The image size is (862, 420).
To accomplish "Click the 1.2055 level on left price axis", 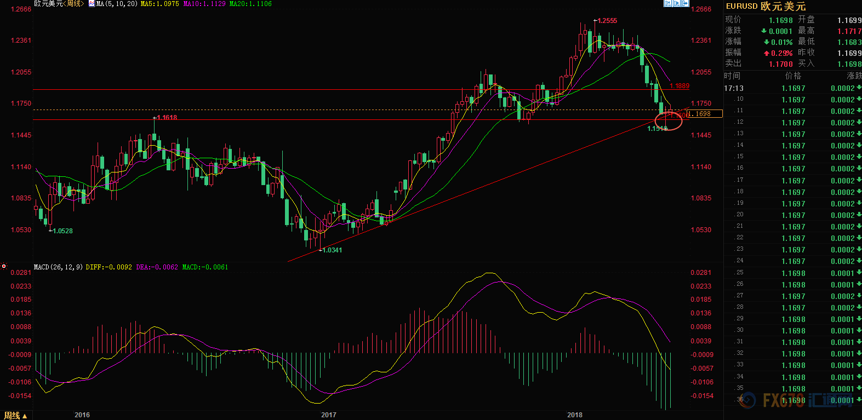I will (x=21, y=72).
